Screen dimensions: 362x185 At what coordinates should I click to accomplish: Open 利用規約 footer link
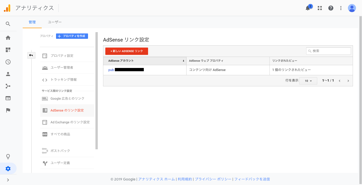pos(185,179)
